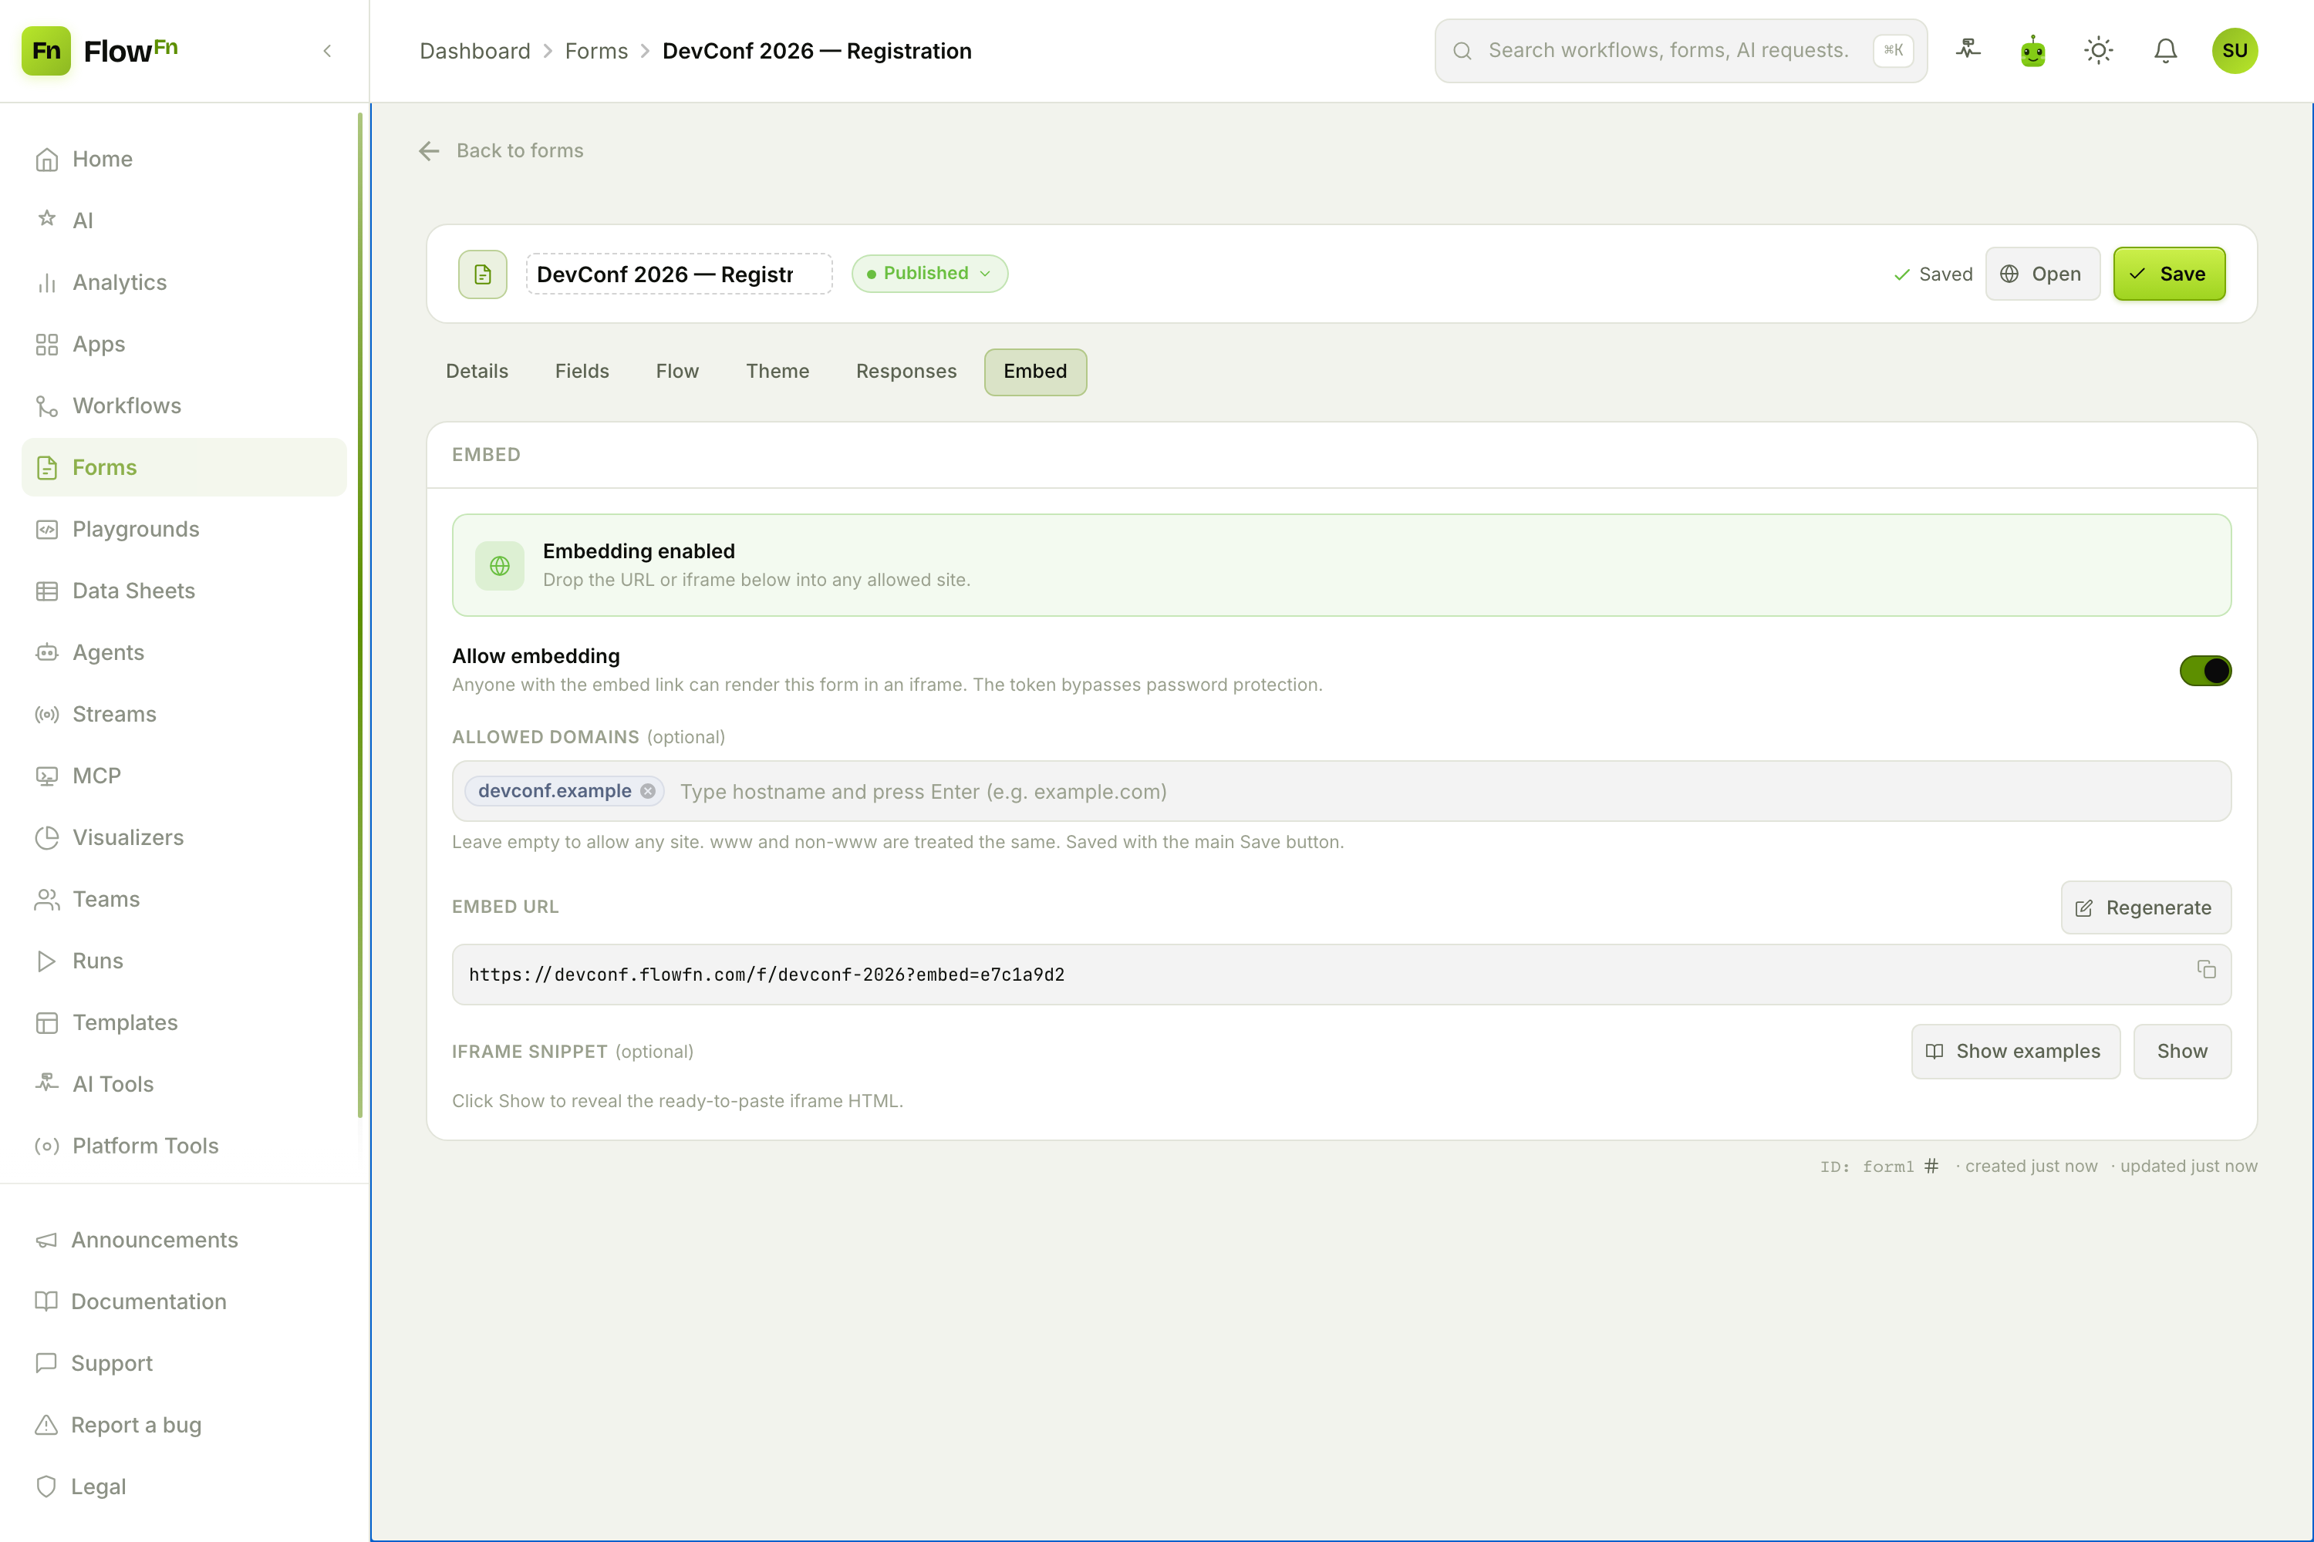Click the embed URL text field
This screenshot has height=1542, width=2314.
[1341, 975]
